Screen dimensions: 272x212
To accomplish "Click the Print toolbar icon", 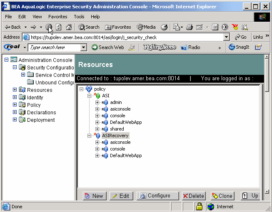I will point(189,27).
